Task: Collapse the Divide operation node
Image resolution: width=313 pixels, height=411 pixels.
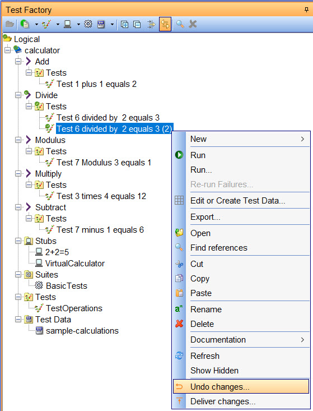Action: 18,95
